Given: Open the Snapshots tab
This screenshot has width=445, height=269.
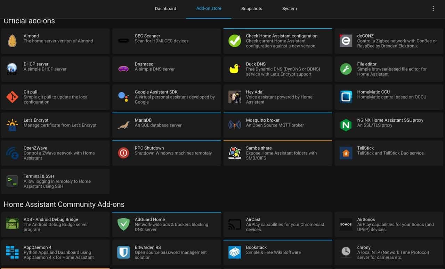Looking at the screenshot, I should [252, 9].
